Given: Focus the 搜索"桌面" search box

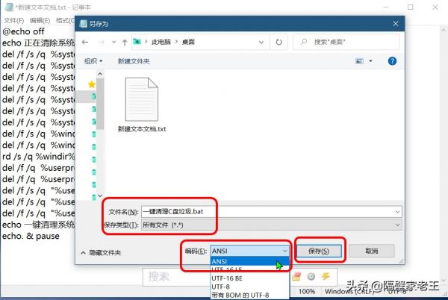Looking at the screenshot, I should tap(346, 42).
